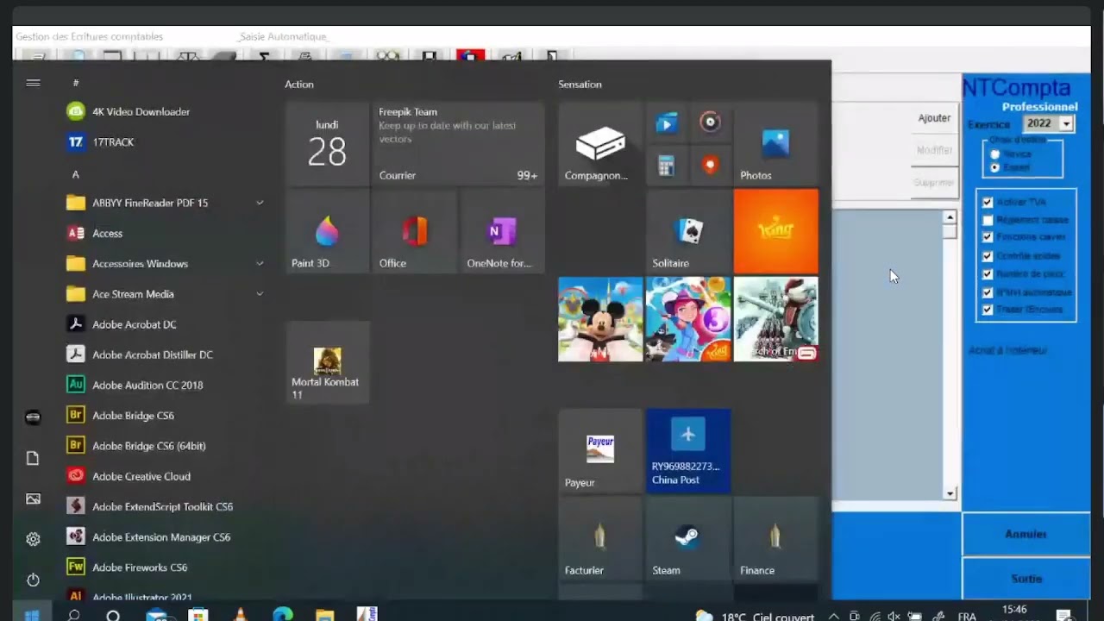Open the Facturer tile
The image size is (1104, 621).
point(600,538)
